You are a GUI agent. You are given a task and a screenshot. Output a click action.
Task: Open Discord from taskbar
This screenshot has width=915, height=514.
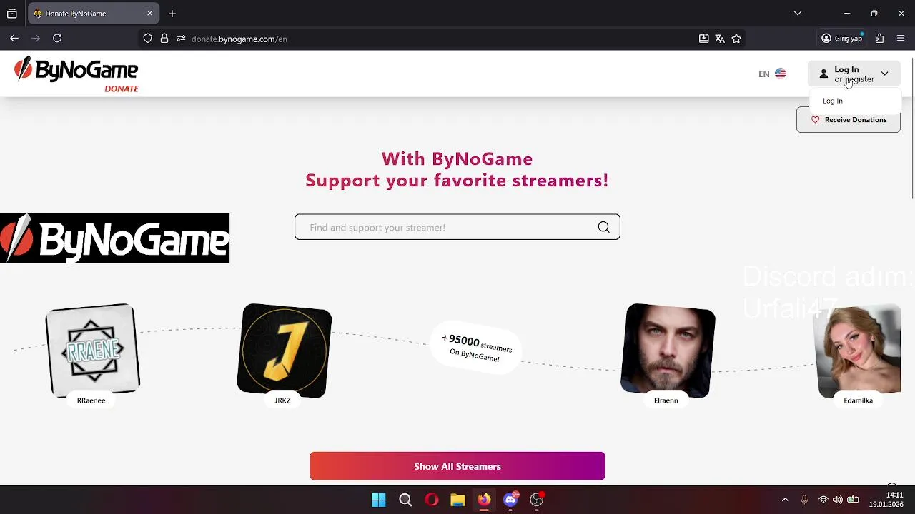tap(510, 500)
